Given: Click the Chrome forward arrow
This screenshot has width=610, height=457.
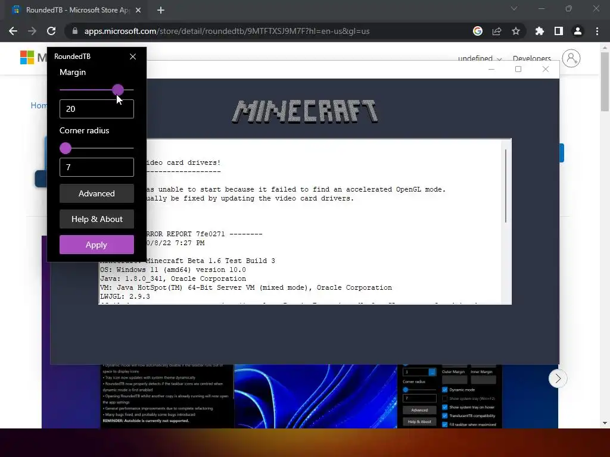Looking at the screenshot, I should (32, 31).
